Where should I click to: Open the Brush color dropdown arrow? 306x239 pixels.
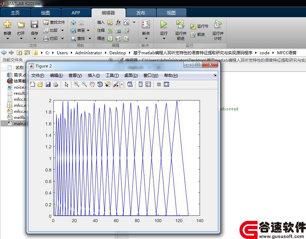(122, 84)
